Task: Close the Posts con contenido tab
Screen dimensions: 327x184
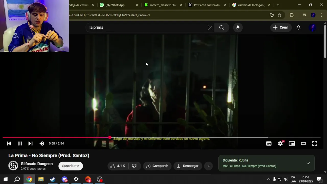Action: pos(225,5)
